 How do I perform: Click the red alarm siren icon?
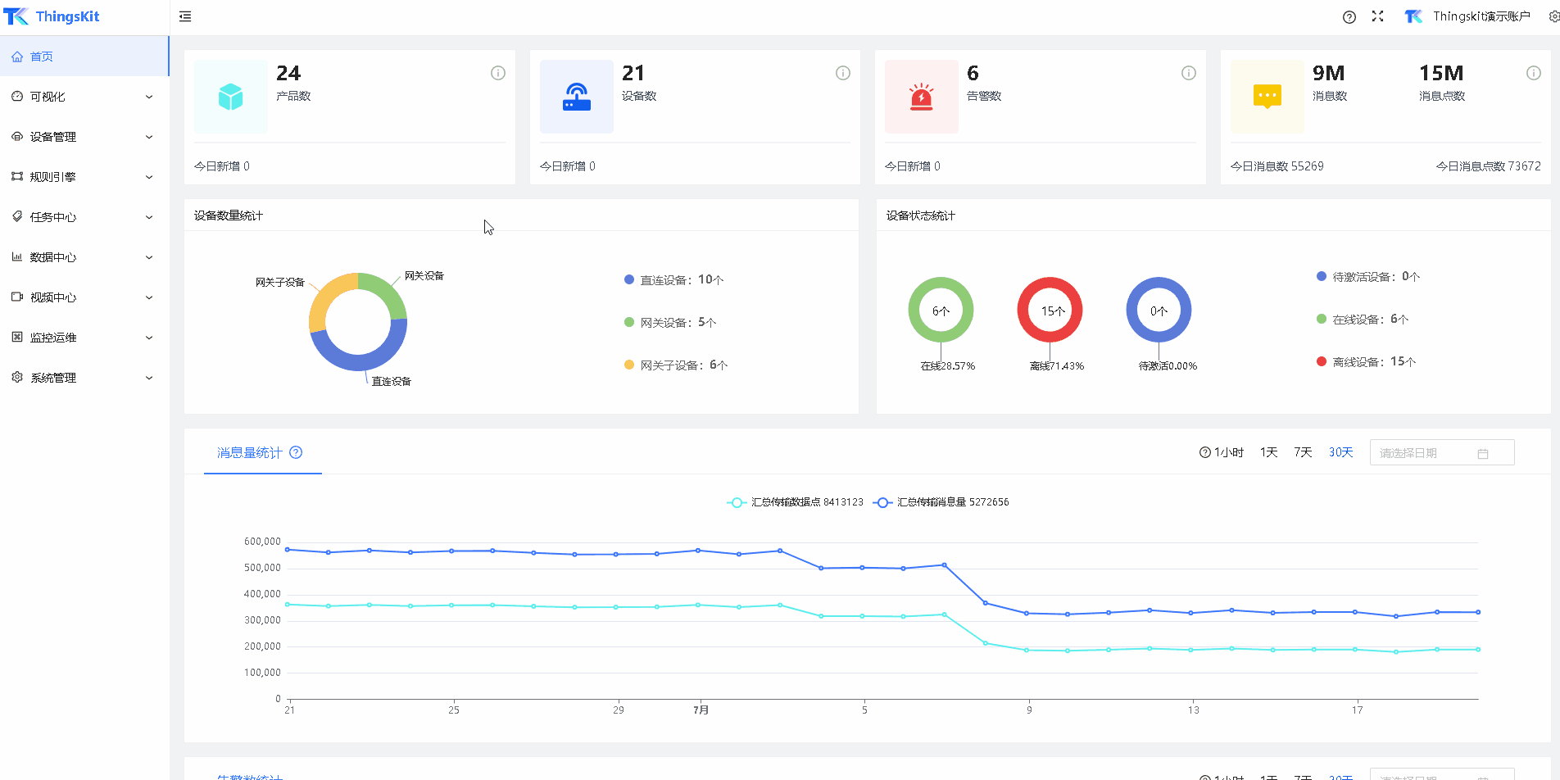point(921,97)
